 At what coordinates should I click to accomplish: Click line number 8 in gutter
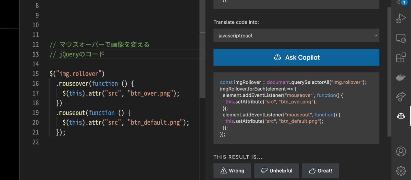click(x=37, y=5)
